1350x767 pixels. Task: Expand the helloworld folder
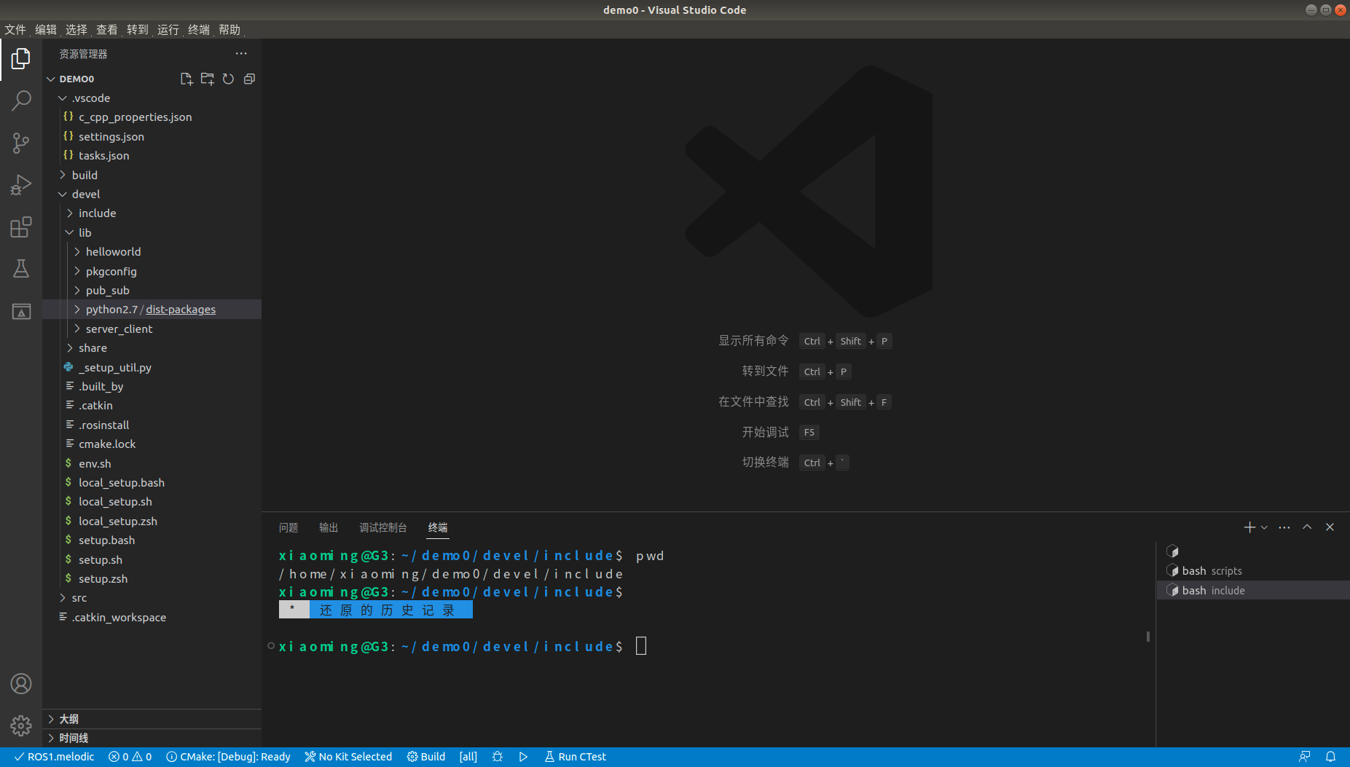click(152, 251)
